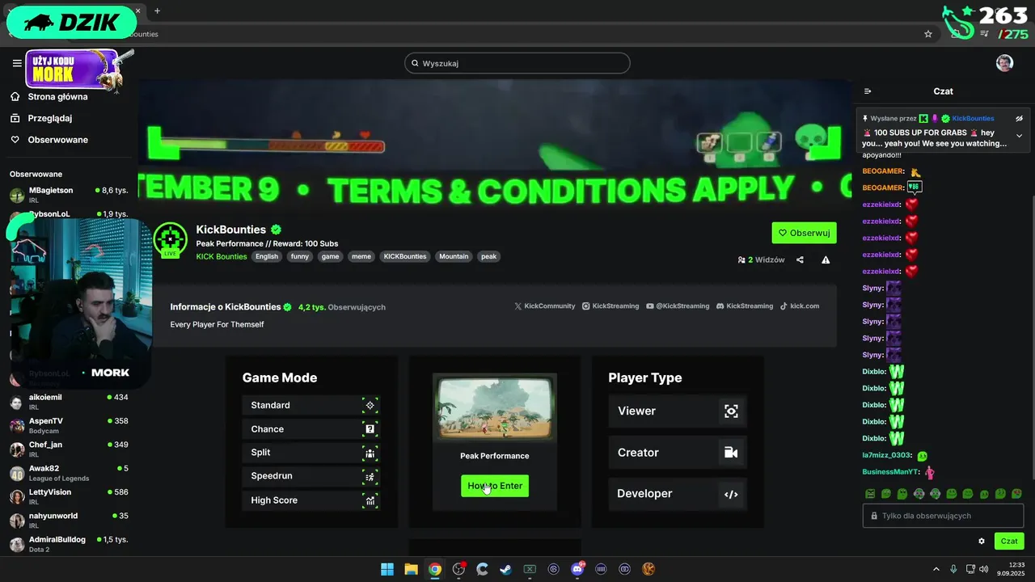Viewport: 1035px width, 582px height.
Task: Expand the pinned 100 SUBS message chevron
Action: click(1019, 136)
